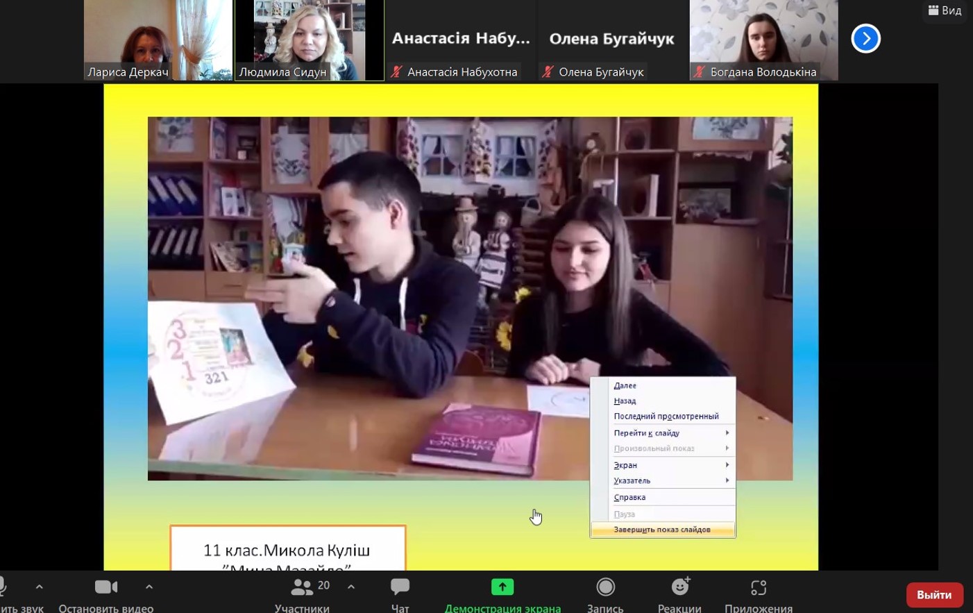Expand the Participants options caret
The height and width of the screenshot is (613, 973).
(351, 587)
